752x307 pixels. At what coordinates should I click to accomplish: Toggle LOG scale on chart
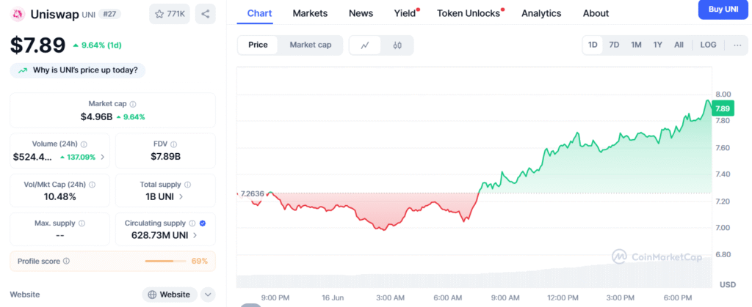coord(709,45)
